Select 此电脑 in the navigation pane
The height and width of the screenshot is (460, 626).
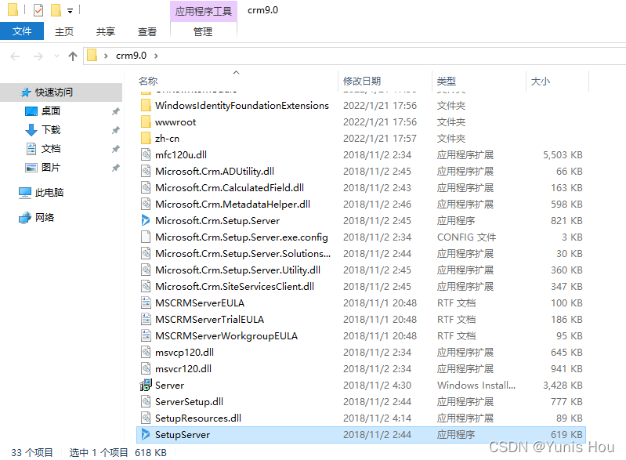click(49, 193)
